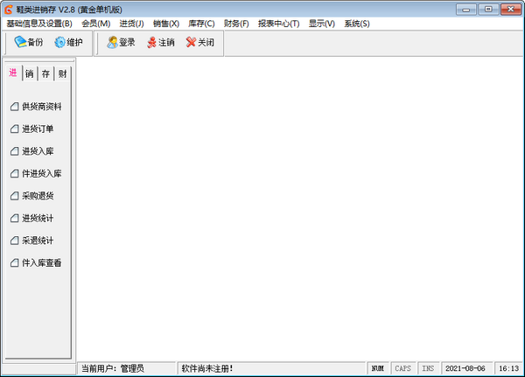Click the 维护 toolbar label
Image resolution: width=525 pixels, height=377 pixels.
[x=74, y=43]
